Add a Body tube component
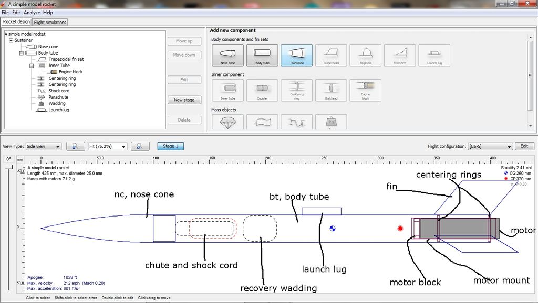This screenshot has width=538, height=303. [262, 55]
